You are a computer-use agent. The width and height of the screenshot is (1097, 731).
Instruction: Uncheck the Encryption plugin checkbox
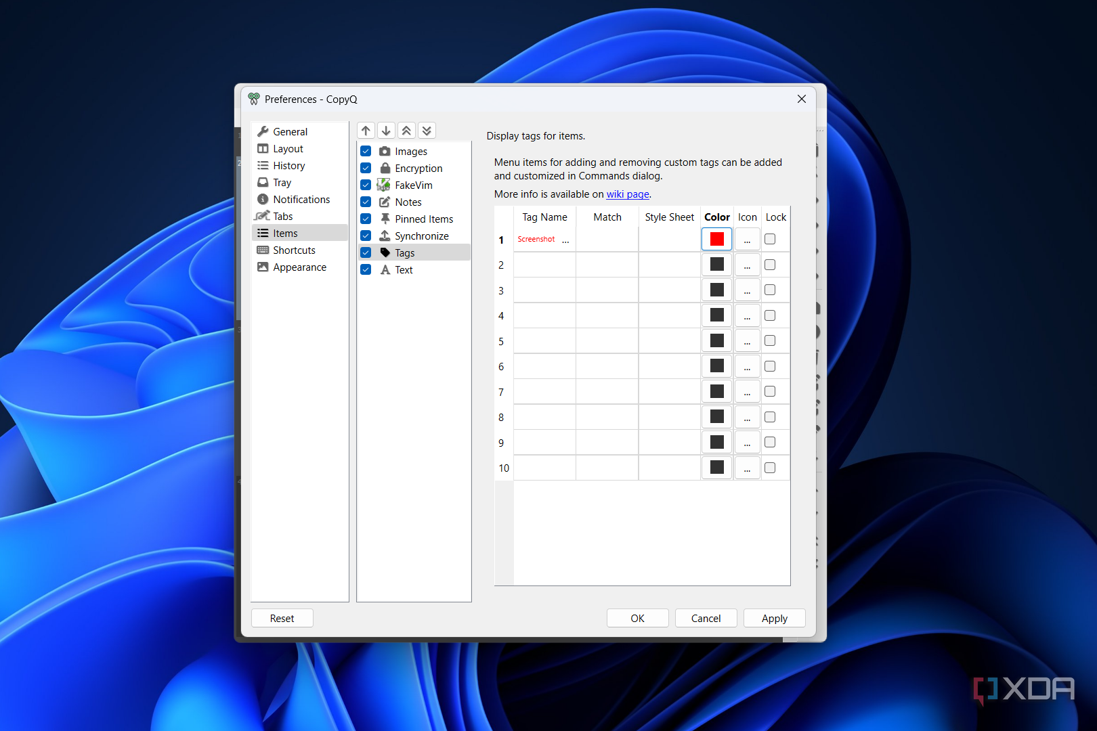366,168
